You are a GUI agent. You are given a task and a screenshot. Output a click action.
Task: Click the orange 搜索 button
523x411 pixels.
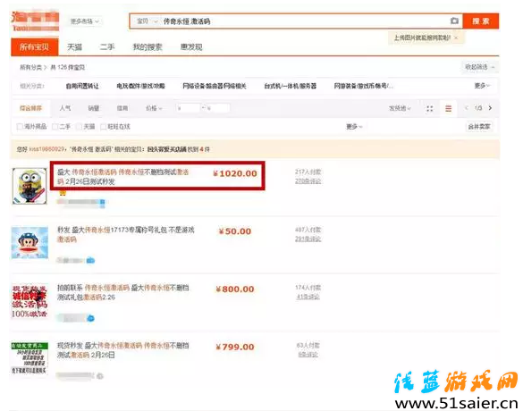481,21
